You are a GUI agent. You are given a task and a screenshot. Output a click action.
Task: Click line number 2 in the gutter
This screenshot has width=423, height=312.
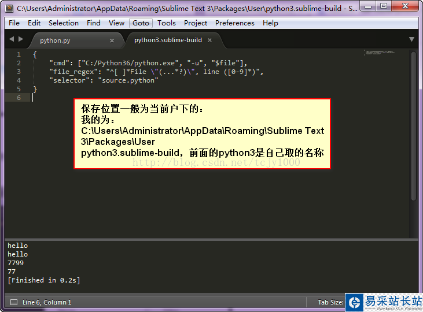pos(19,63)
